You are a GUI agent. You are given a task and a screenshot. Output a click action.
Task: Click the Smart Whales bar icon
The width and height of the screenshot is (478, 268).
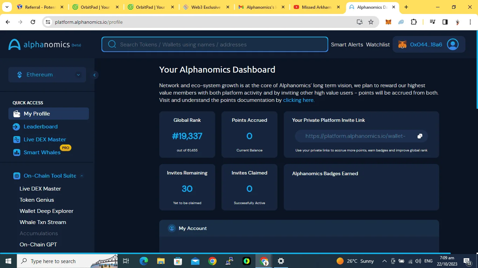[16, 152]
